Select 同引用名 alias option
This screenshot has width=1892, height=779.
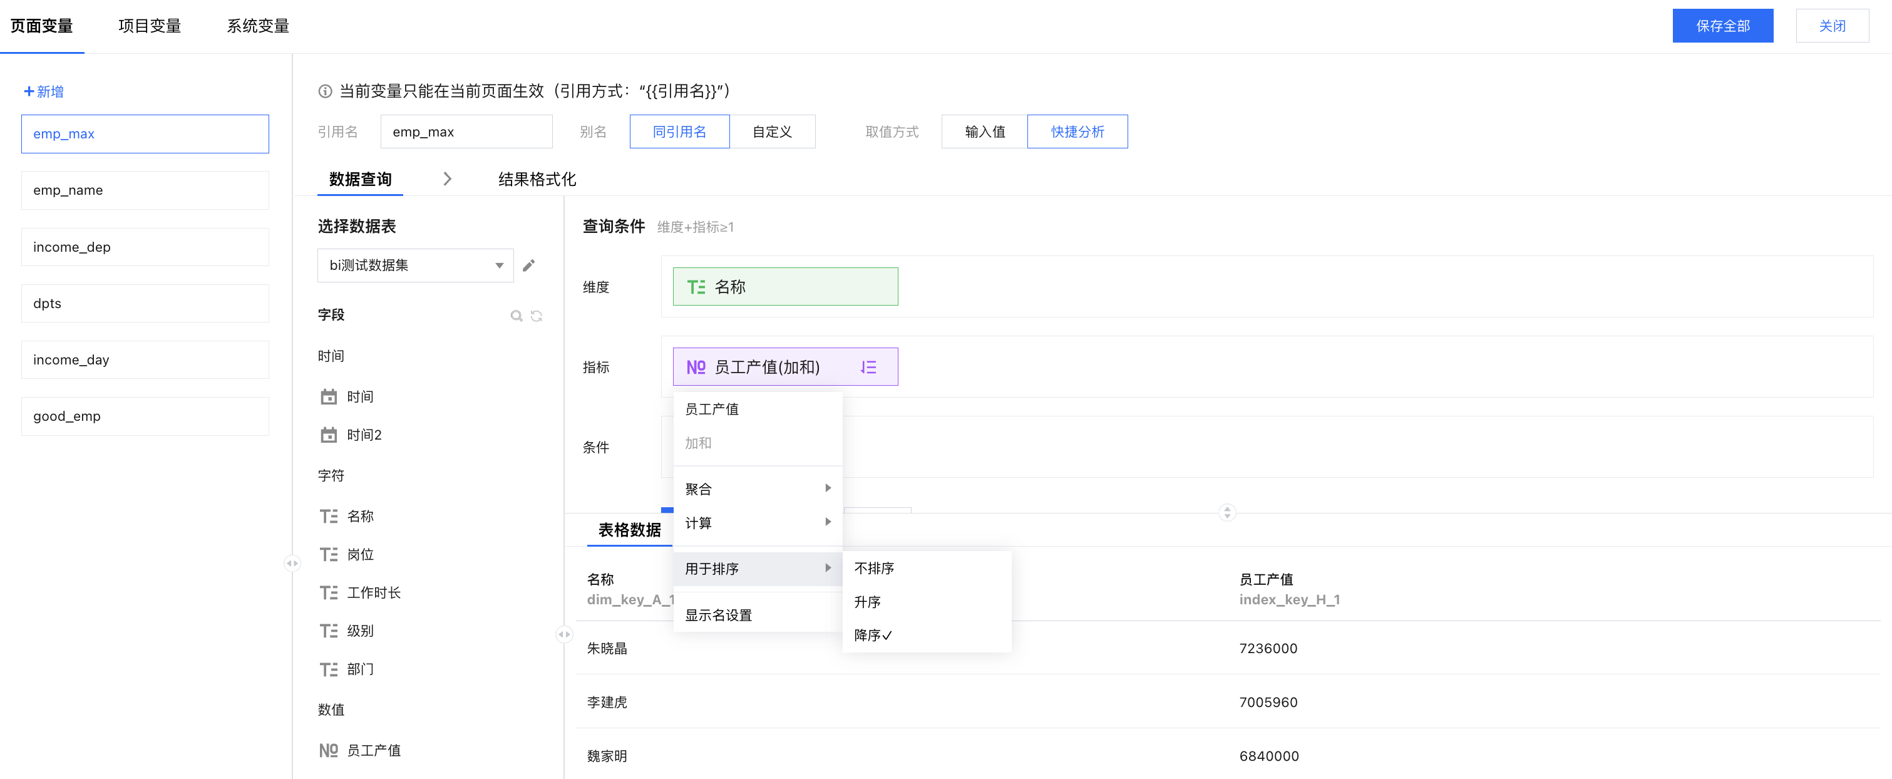pos(679,132)
